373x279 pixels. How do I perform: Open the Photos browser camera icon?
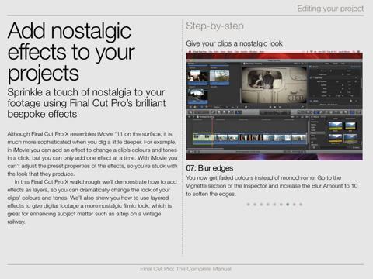(321, 112)
